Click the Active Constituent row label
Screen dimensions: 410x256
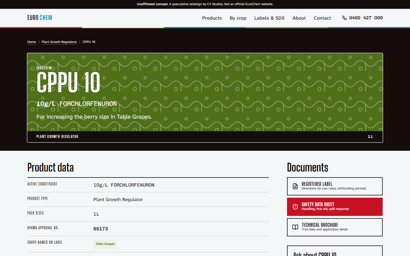click(42, 184)
